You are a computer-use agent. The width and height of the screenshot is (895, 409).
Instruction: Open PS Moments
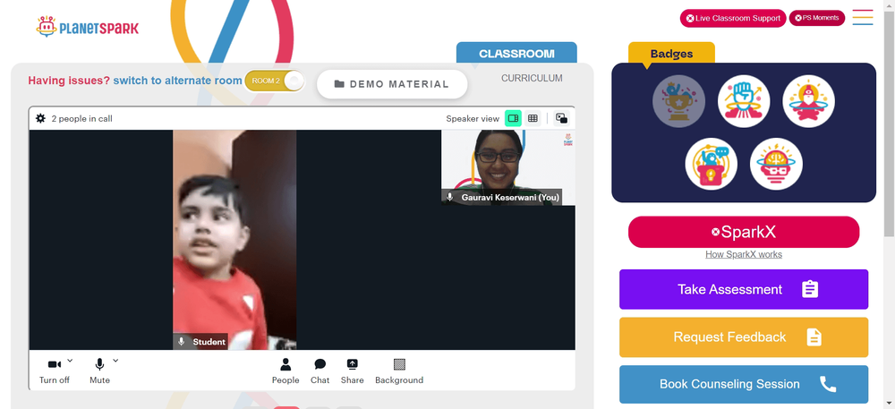point(817,18)
